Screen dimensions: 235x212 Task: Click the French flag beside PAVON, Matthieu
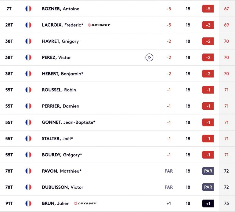[28, 171]
